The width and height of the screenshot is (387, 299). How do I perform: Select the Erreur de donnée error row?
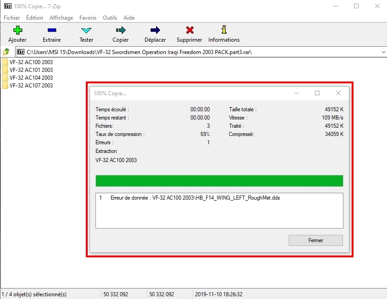click(219, 198)
